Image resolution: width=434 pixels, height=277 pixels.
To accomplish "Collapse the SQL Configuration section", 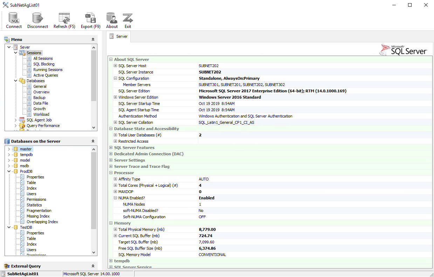I will 115,78.
